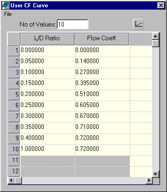Viewport: 167px width, 192px height.
Task: Click L/D Ratio cell 0.400000
Action: point(47,139)
